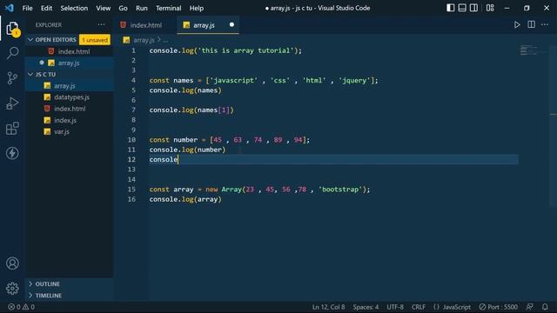The width and height of the screenshot is (557, 313).
Task: Change indentation via Spaces: 4
Action: pyautogui.click(x=366, y=307)
